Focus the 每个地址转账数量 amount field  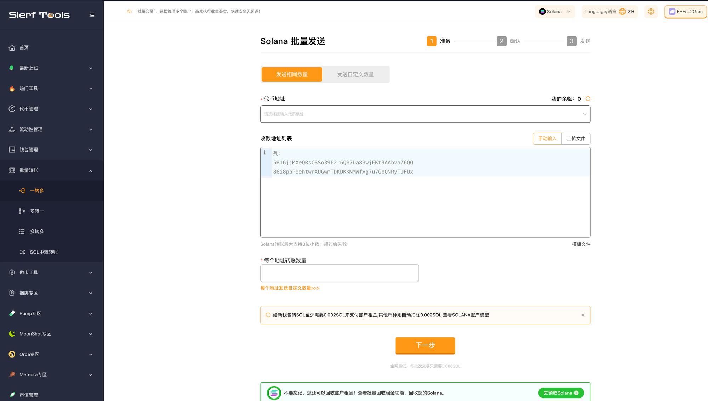(339, 273)
